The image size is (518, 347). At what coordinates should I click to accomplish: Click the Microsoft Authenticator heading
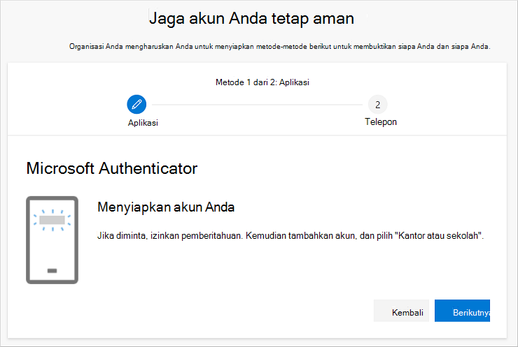tap(112, 168)
